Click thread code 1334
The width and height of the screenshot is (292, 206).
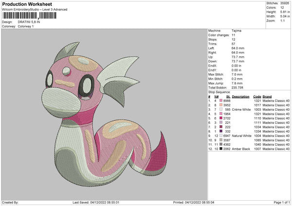pyautogui.click(x=257, y=132)
